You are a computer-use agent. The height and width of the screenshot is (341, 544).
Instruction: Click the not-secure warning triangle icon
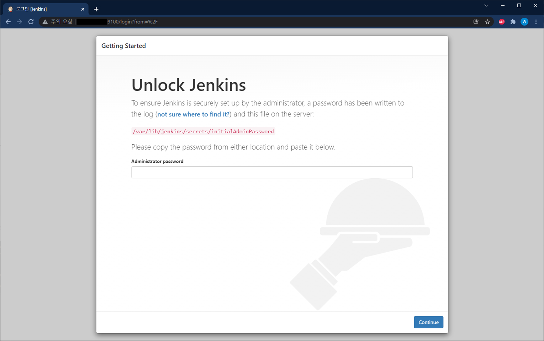45,22
